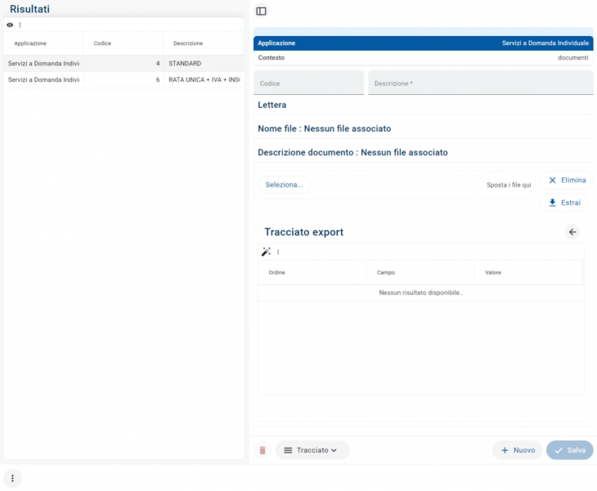Screen dimensions: 597x491
Task: Open the Tracciato export three-dot options
Action: [x=278, y=252]
